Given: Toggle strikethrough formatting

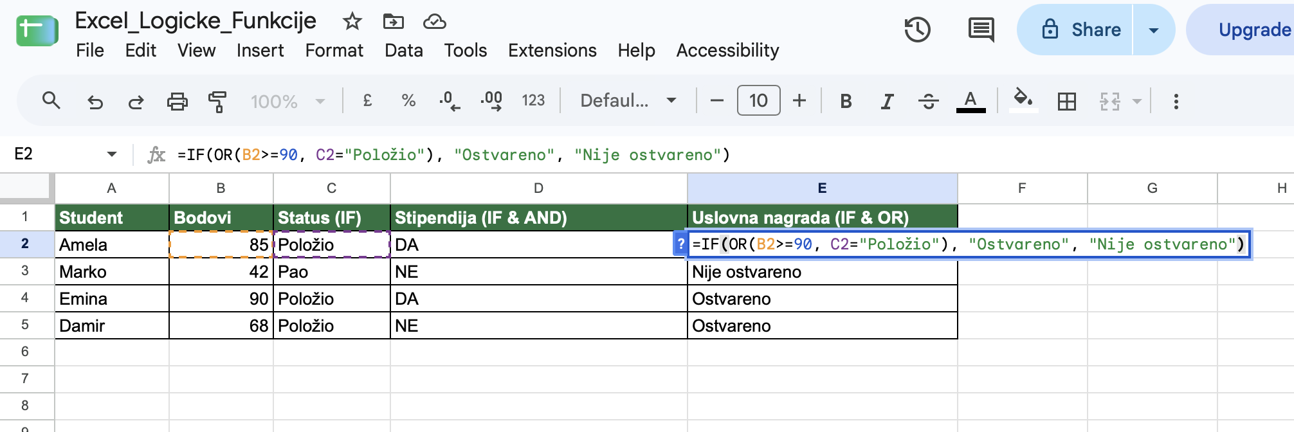Looking at the screenshot, I should tap(929, 101).
